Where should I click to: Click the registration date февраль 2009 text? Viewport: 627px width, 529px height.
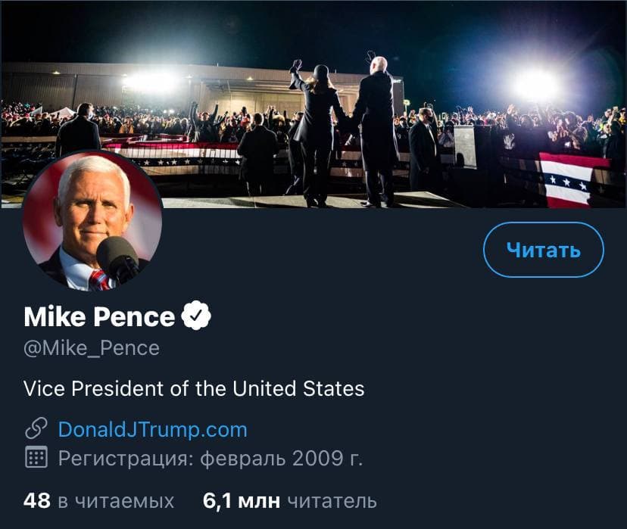click(281, 458)
